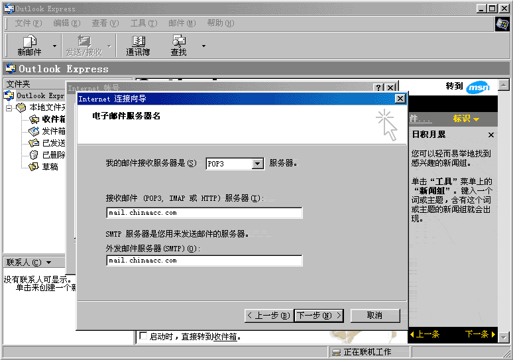Viewport: 513px width, 360px height.
Task: Click the Inbox (收件箱) folder icon
Action: 34,119
